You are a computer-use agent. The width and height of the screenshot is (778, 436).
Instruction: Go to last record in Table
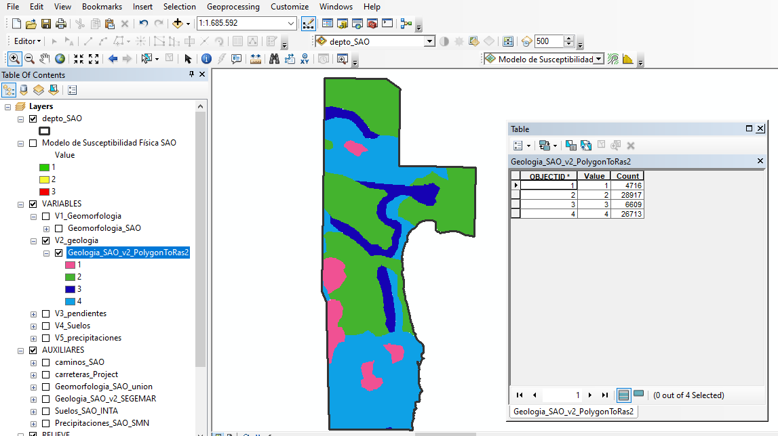click(x=605, y=395)
